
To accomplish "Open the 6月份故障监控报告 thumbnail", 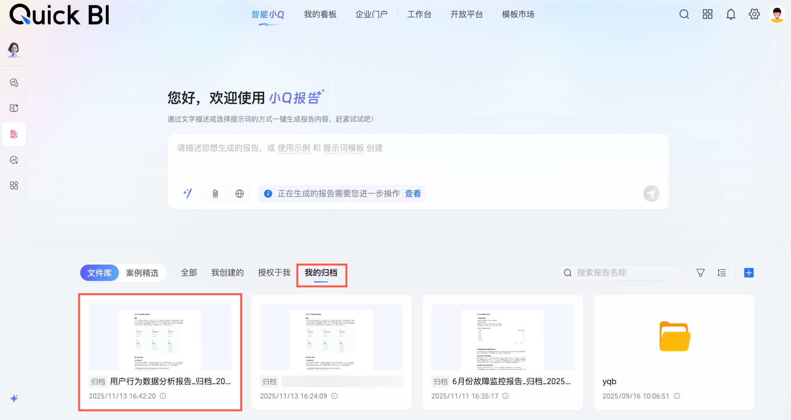I will 503,337.
